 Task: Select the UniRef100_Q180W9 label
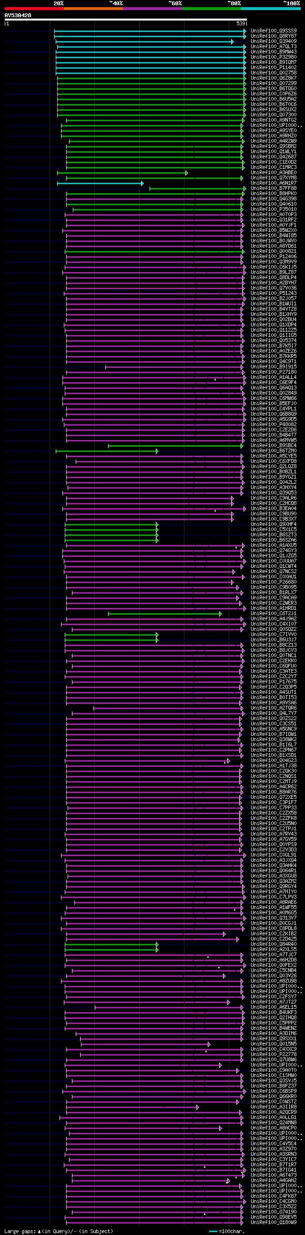(274, 1223)
